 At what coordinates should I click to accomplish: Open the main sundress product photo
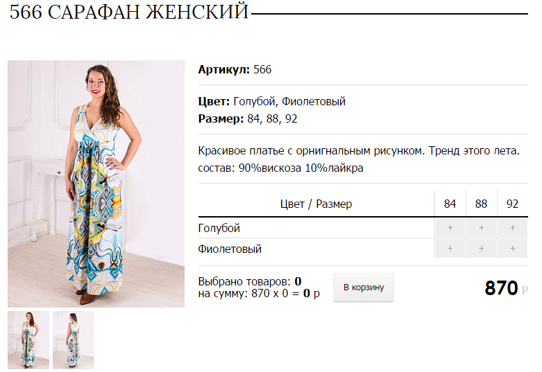(x=96, y=184)
